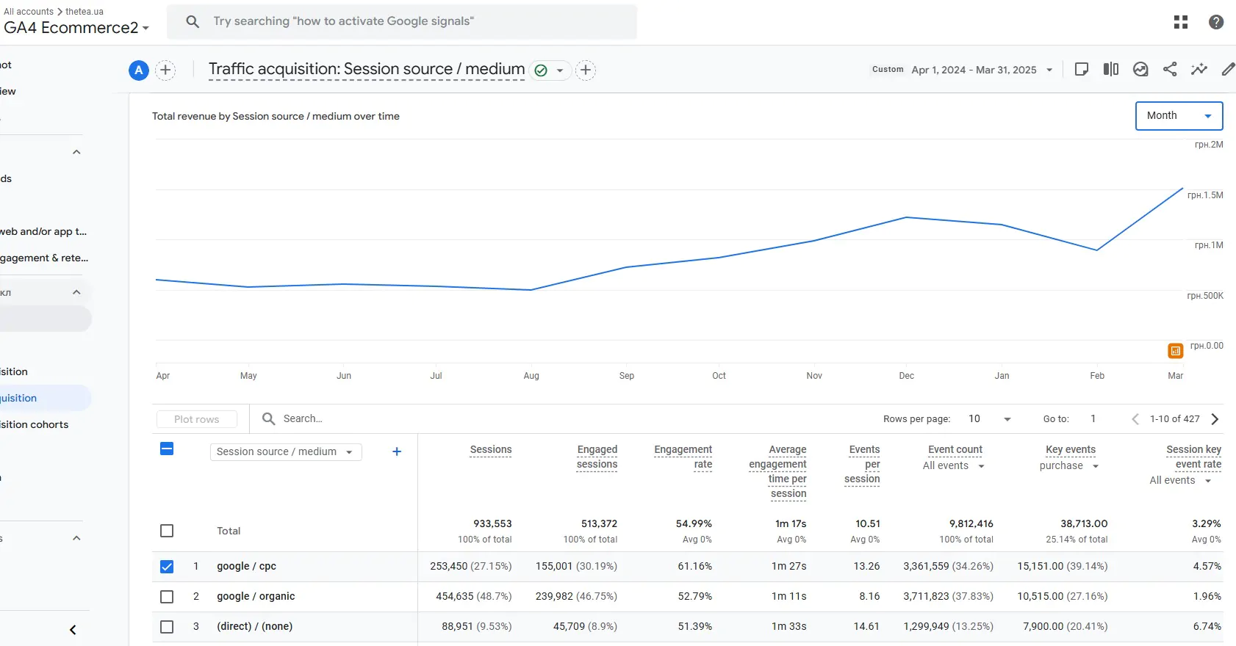Uncheck the google / cpc row checkbox

click(x=167, y=567)
